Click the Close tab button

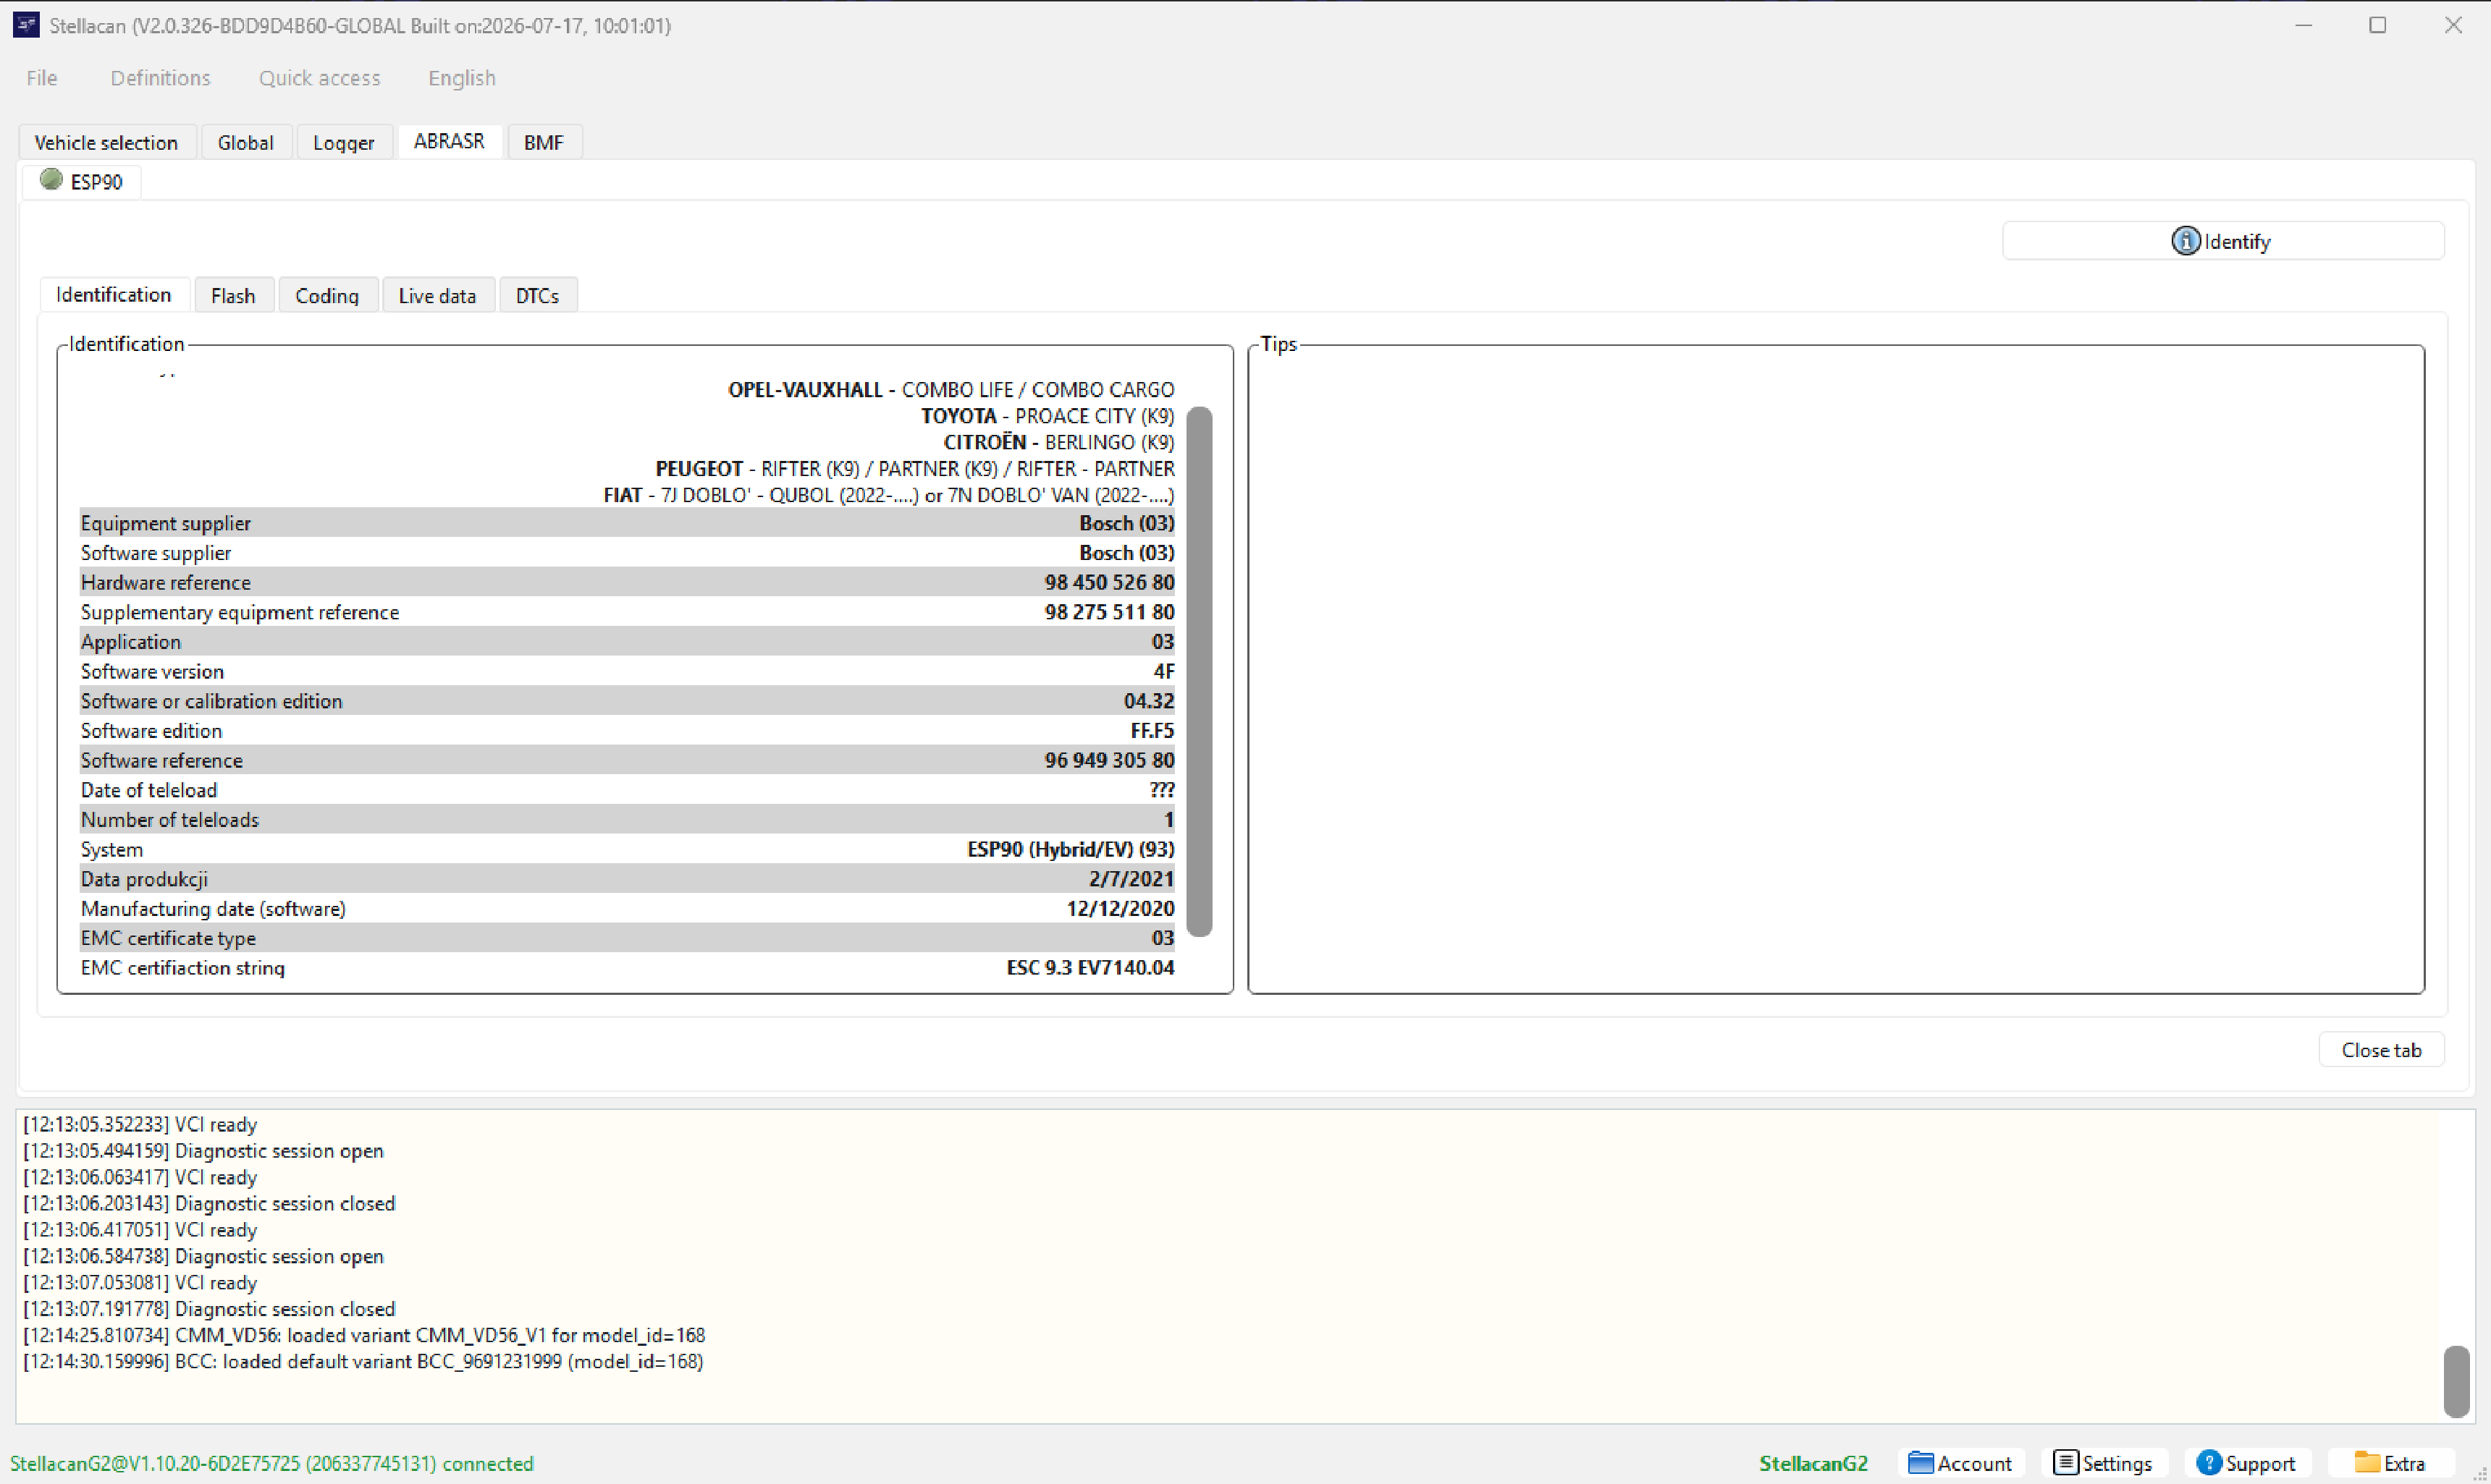(x=2381, y=1050)
